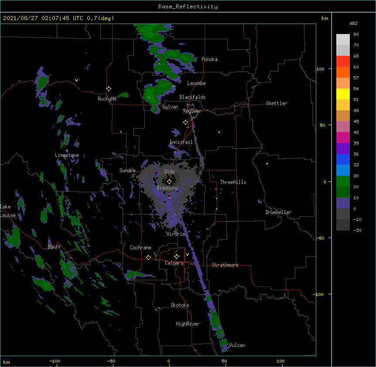Select the Olds label
The width and height of the screenshot is (376, 367).
click(169, 172)
